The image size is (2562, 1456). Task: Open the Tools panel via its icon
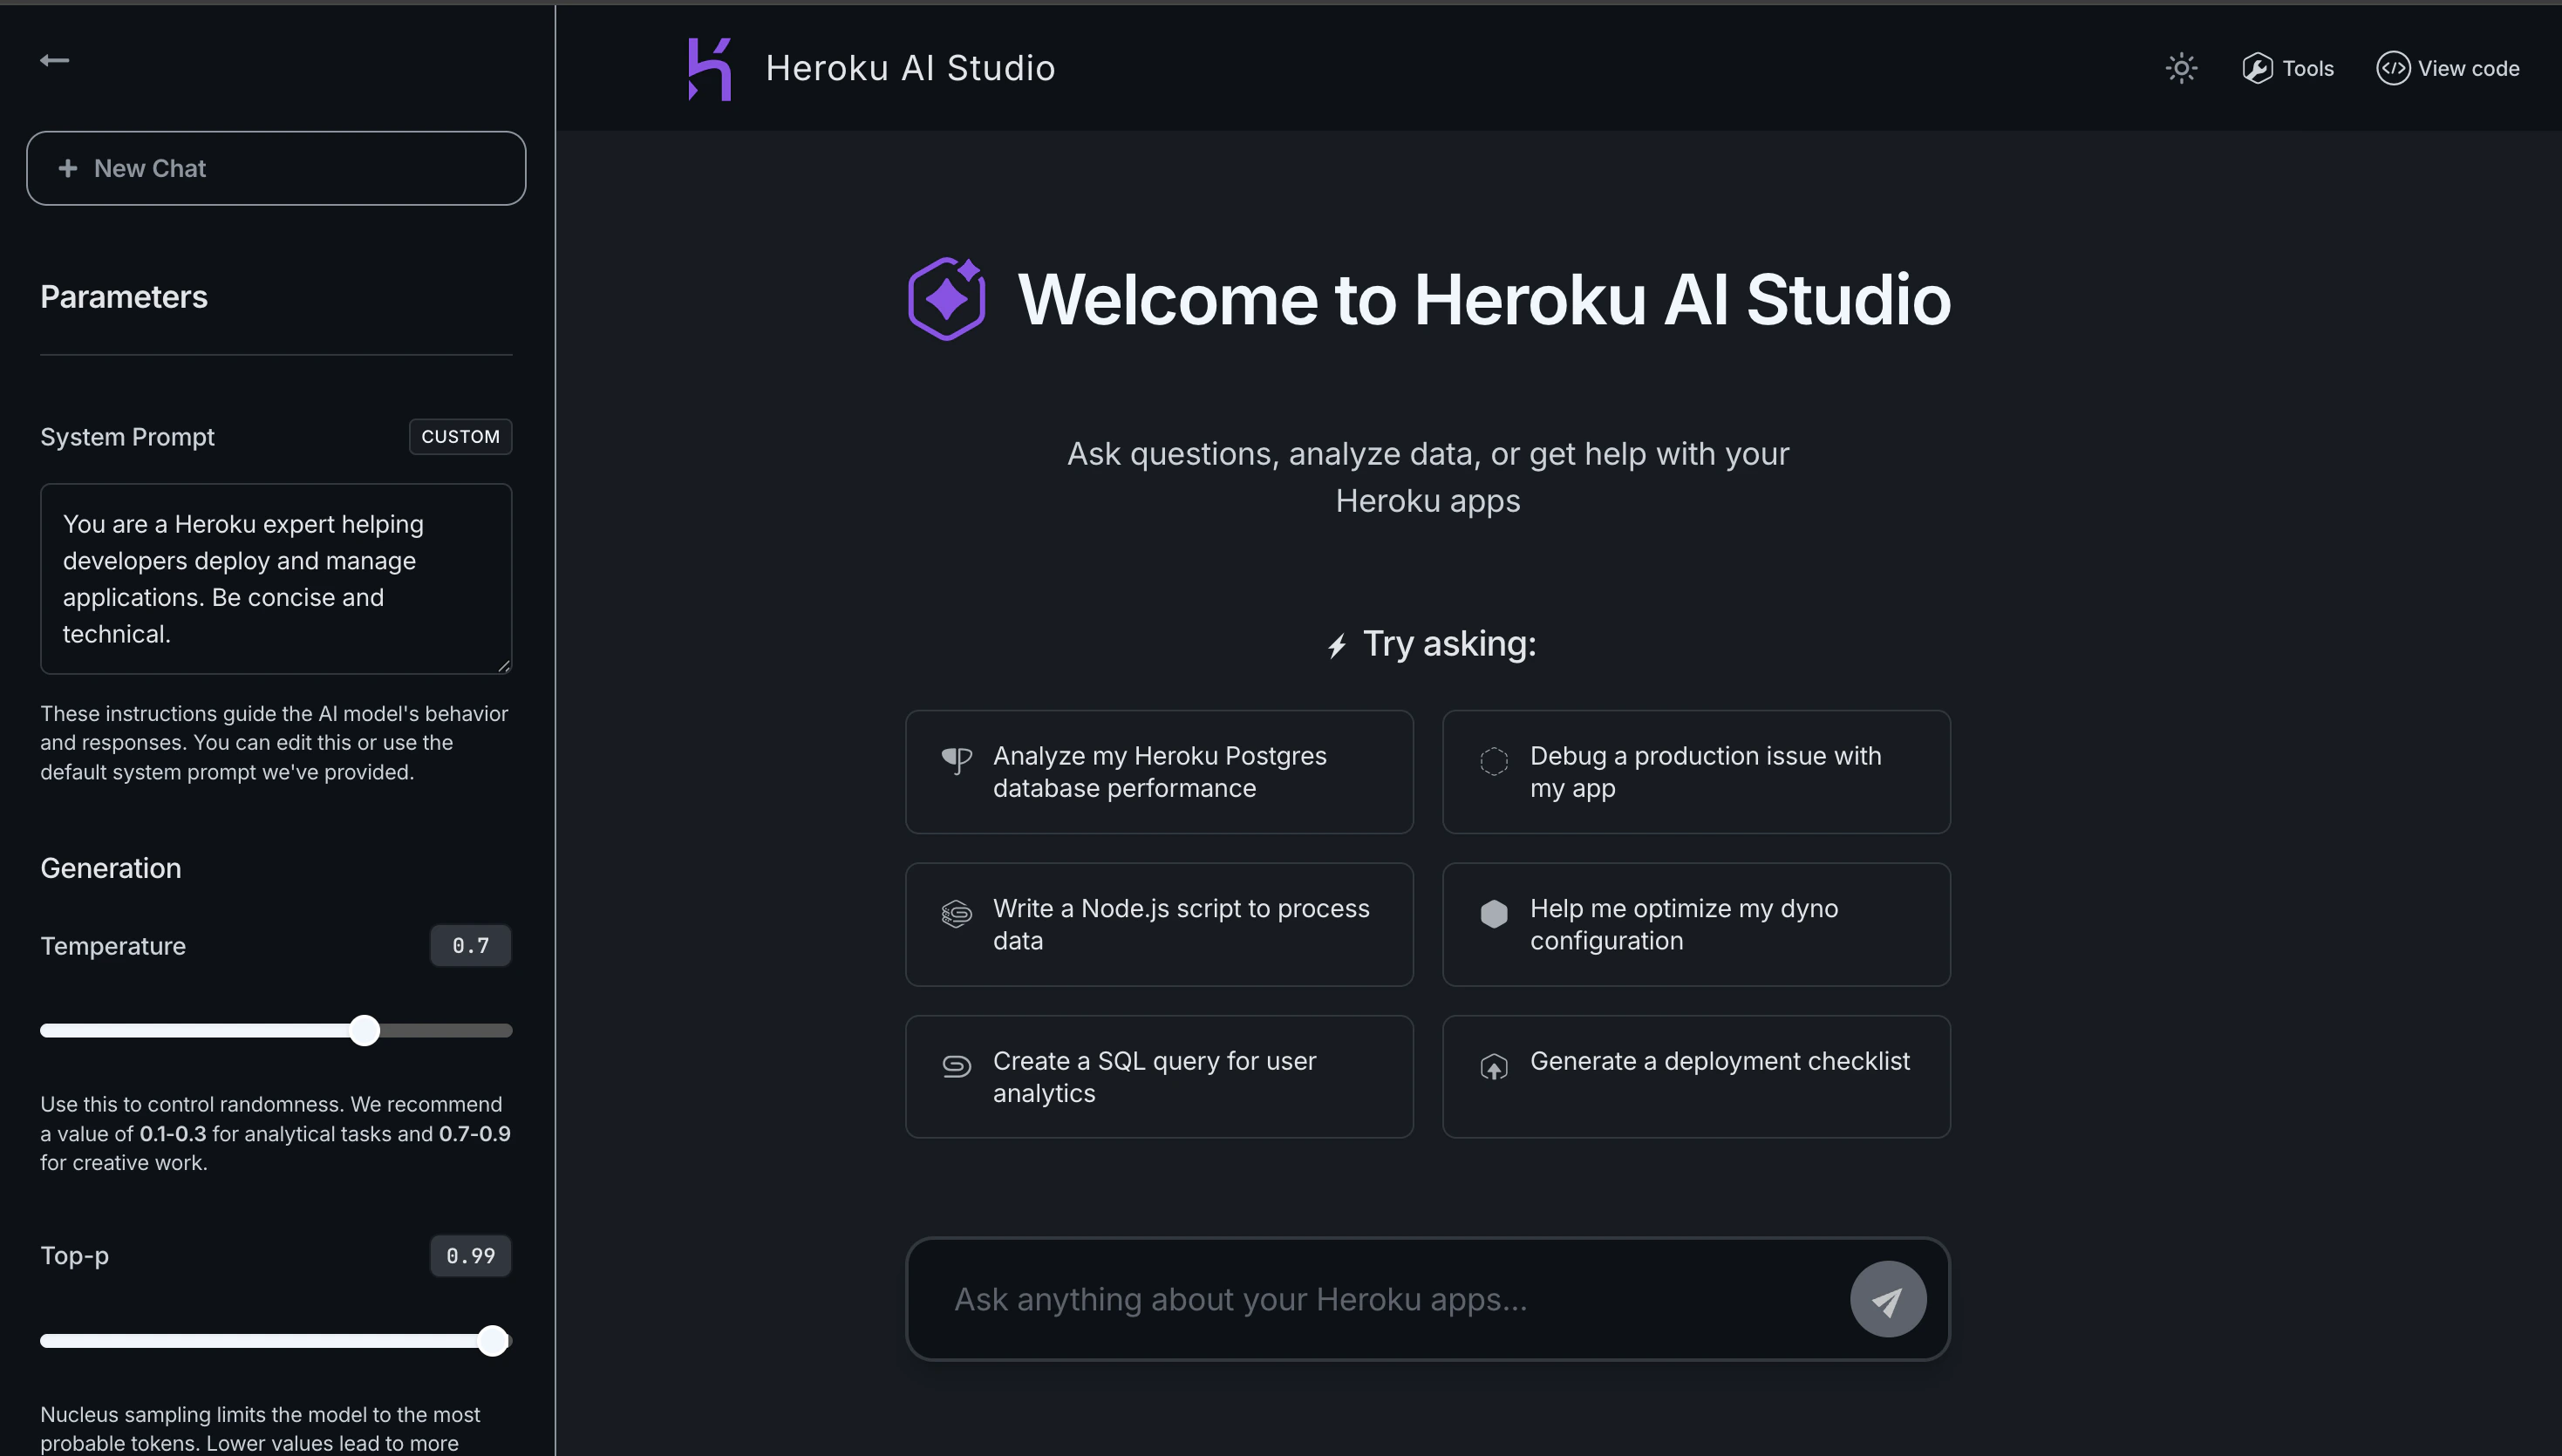coord(2256,67)
